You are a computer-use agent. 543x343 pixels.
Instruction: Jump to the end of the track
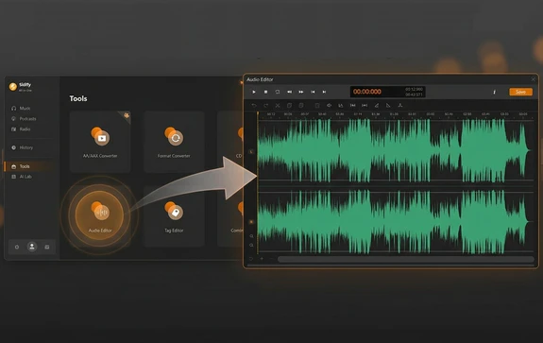click(x=324, y=92)
